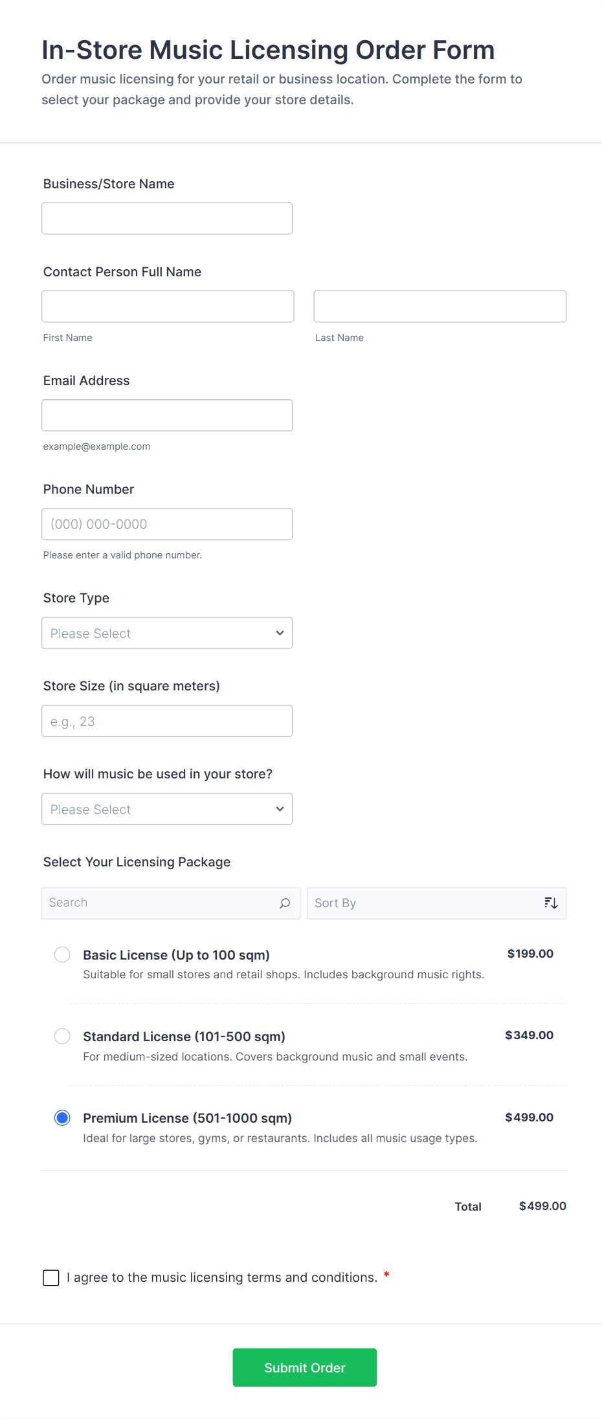Screen dimensions: 602x1419
Task: Click the Business/Store Name field
Action: tap(167, 219)
